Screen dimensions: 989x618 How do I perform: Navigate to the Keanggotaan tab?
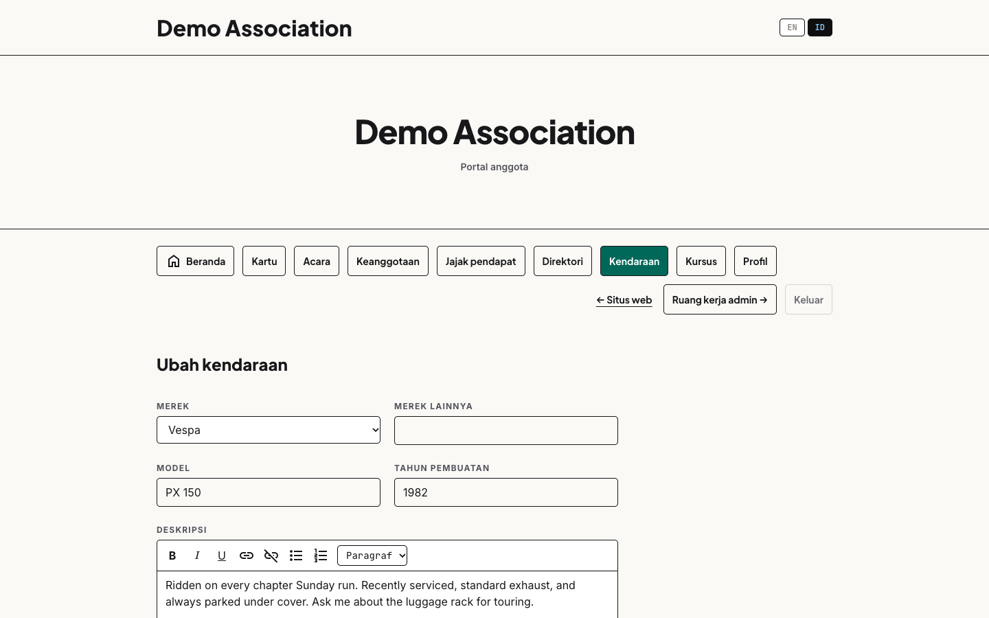[x=388, y=261]
